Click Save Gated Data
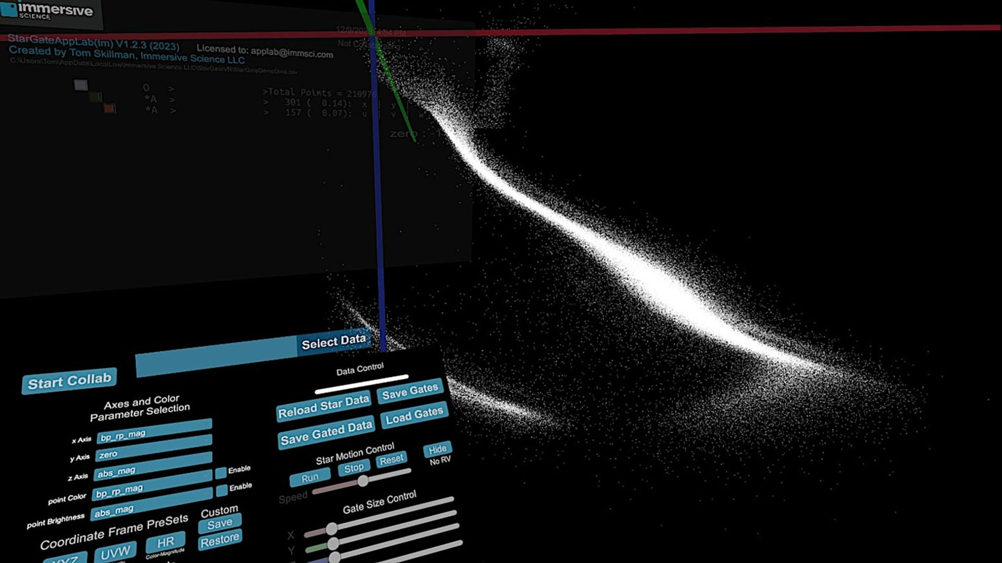Viewport: 1002px width, 563px height. (327, 433)
